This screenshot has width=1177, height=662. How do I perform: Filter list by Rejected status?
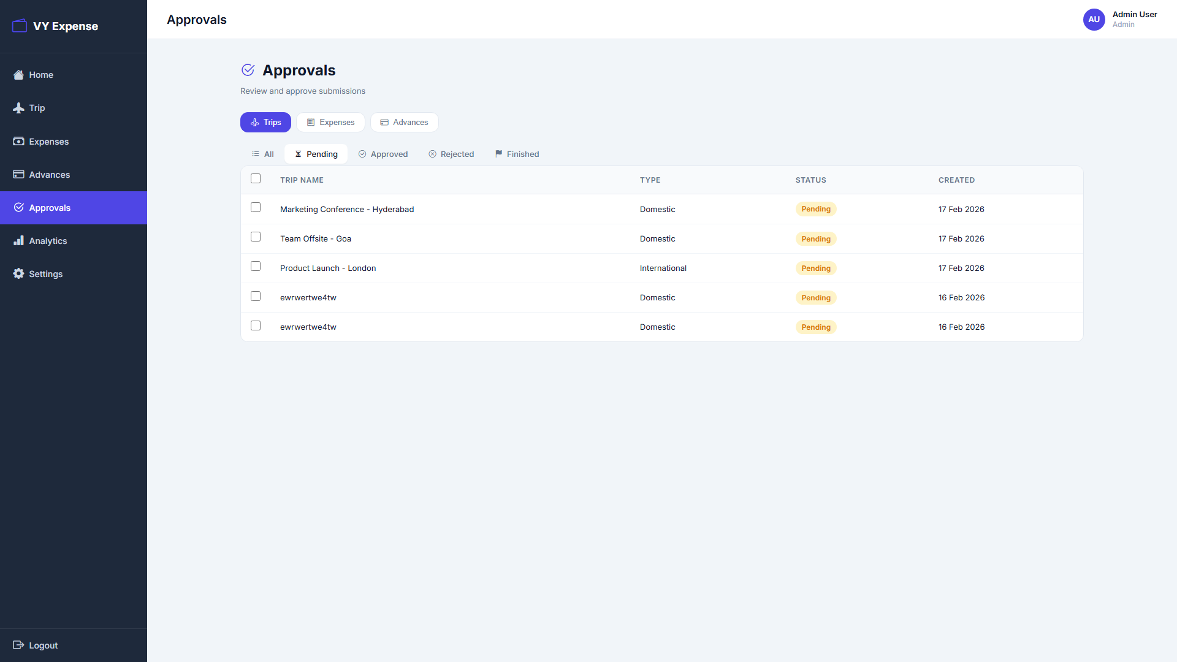tap(451, 154)
